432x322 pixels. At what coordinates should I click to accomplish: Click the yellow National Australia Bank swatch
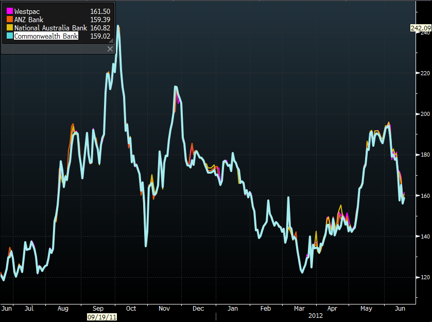[9, 28]
